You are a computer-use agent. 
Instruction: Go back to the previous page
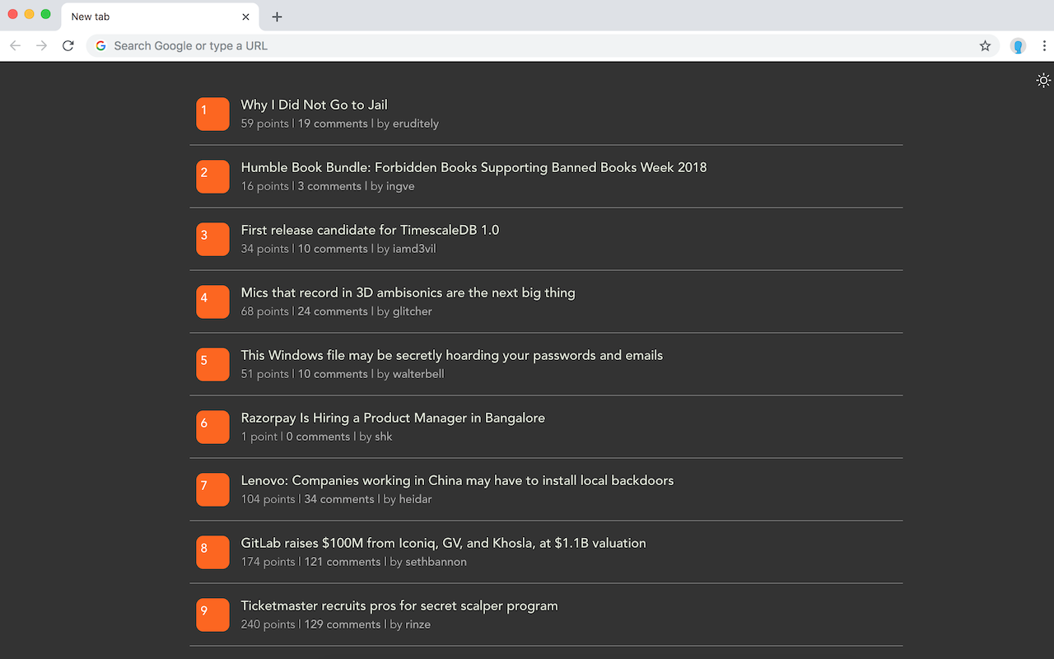pyautogui.click(x=15, y=46)
